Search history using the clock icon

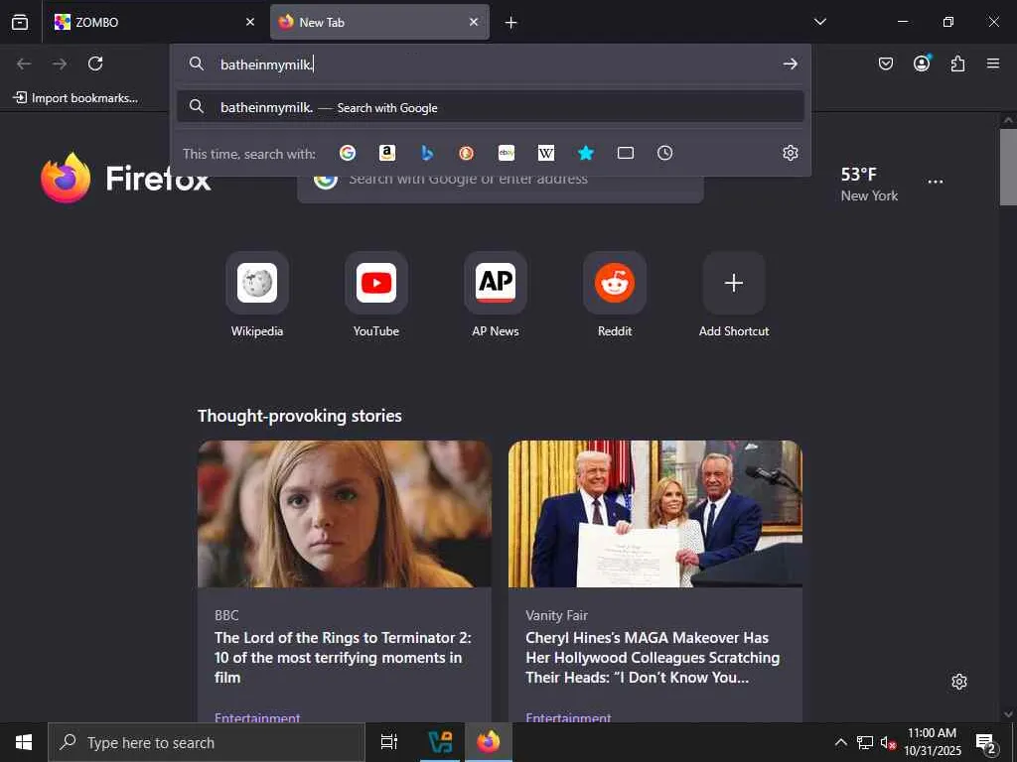[x=664, y=153]
